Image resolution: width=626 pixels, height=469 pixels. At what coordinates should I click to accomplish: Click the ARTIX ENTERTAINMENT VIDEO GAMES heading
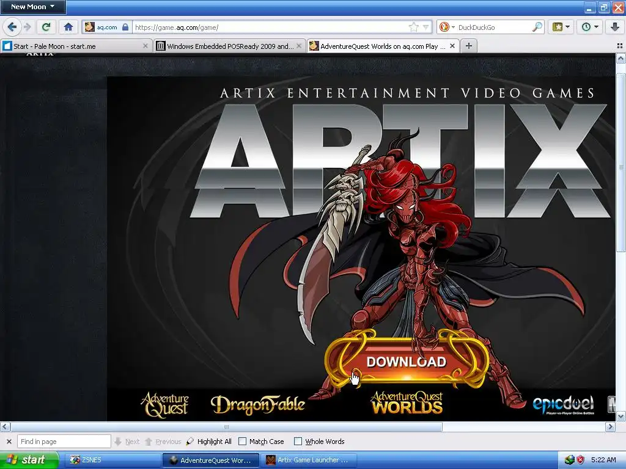[x=407, y=93]
